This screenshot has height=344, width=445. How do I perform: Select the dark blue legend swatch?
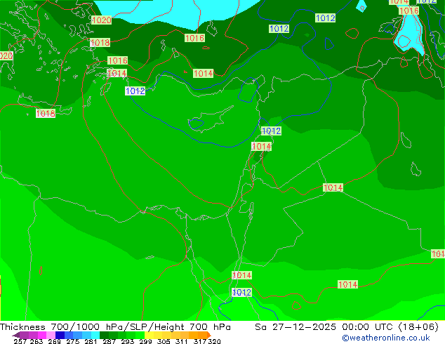(60, 335)
